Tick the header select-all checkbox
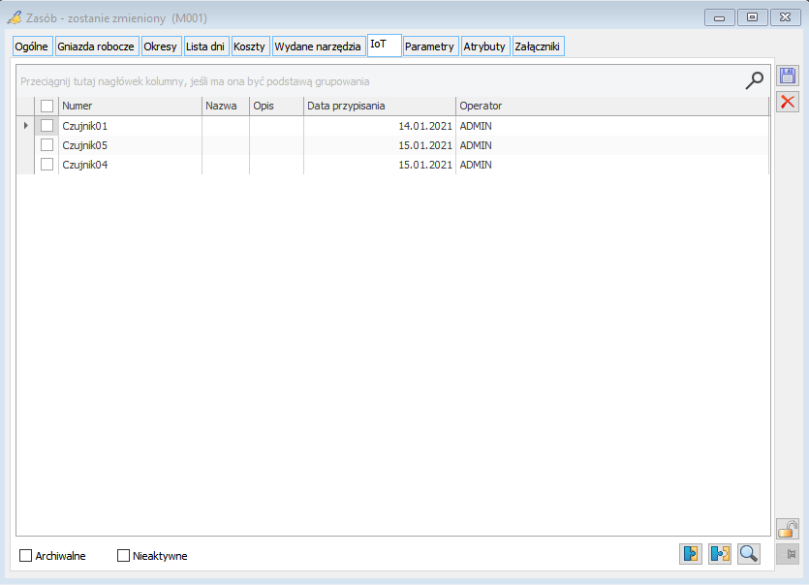 click(47, 106)
